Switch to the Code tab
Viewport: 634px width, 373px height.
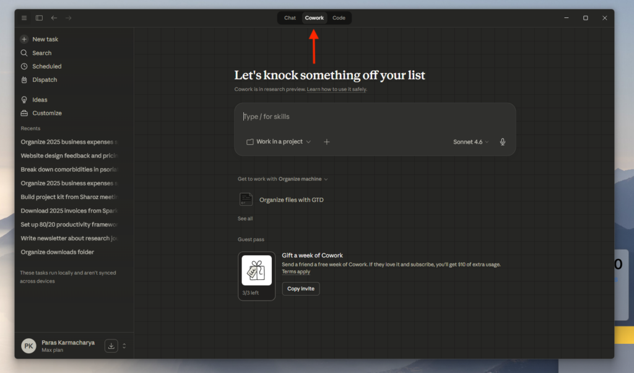(339, 18)
